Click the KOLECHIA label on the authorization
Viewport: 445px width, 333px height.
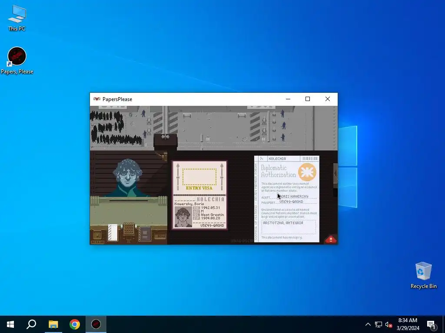[277, 159]
